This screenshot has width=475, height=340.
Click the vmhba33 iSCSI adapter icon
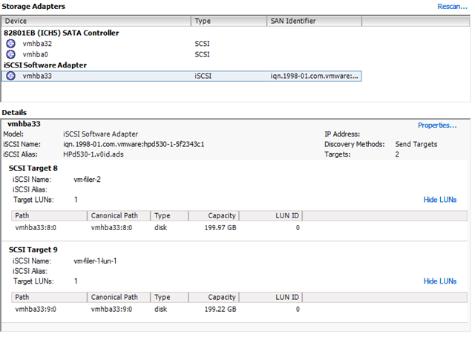[x=11, y=76]
